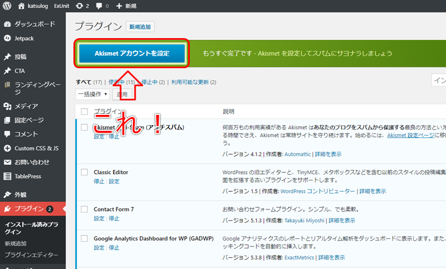The image size is (446, 269).
Task: Click the ランディングページ icon
Action: coord(8,85)
